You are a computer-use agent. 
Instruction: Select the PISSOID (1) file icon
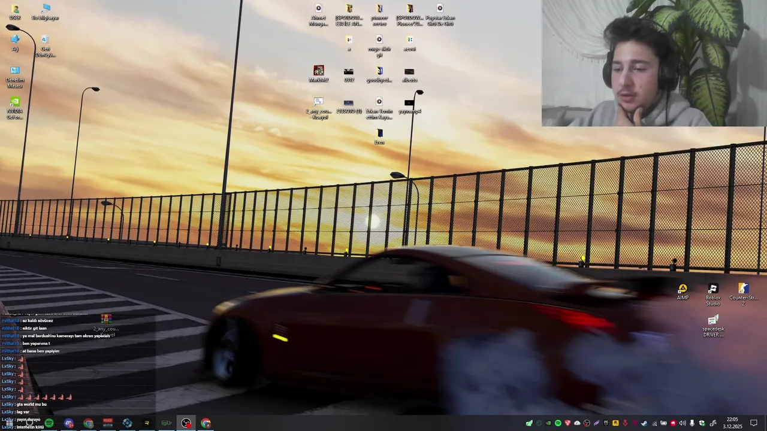tap(349, 105)
